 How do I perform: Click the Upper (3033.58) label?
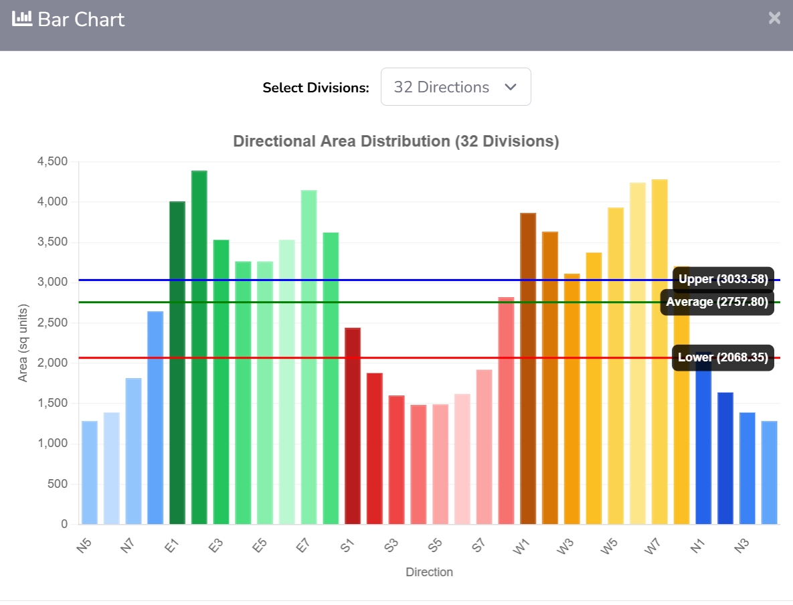[723, 279]
